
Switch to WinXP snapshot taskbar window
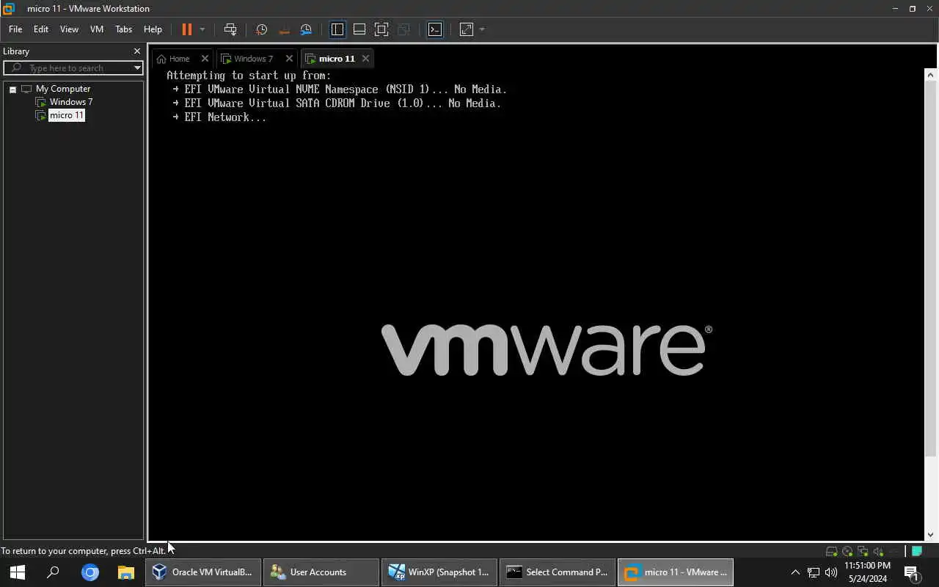tap(439, 572)
